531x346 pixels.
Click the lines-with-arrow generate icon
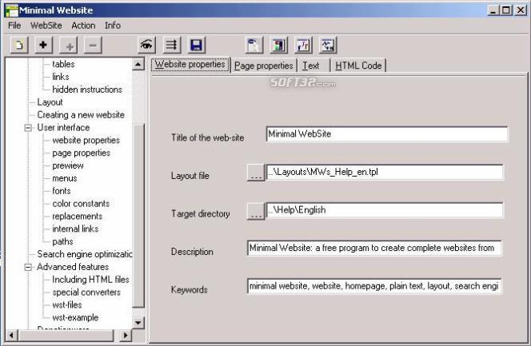[x=172, y=45]
